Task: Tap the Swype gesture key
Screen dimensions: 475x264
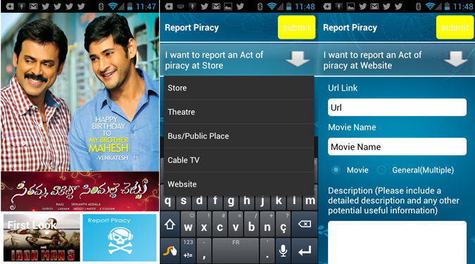Action: [x=170, y=251]
